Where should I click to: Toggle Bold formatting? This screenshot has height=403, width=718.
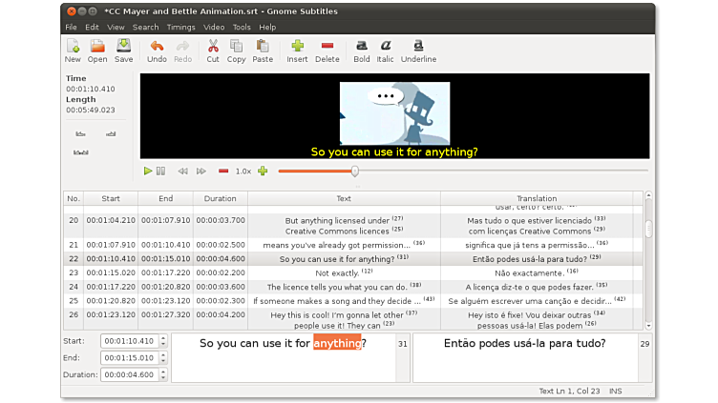[x=361, y=50]
